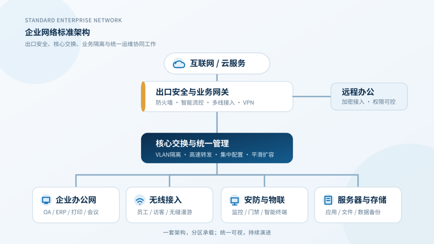Click the text 加密接入 · 权限可控
This screenshot has width=434, height=244.
point(368,102)
